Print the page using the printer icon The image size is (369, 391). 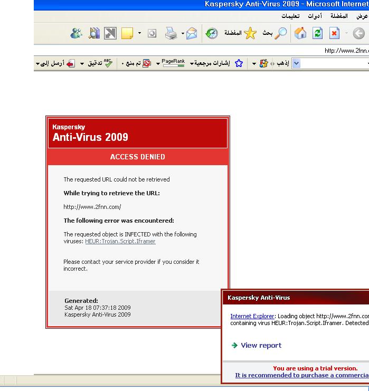(x=171, y=33)
